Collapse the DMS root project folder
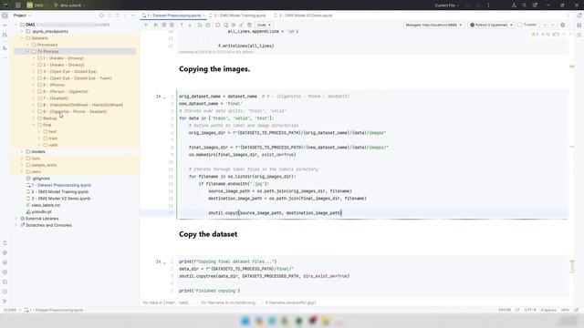584x328 pixels. [x=16, y=25]
